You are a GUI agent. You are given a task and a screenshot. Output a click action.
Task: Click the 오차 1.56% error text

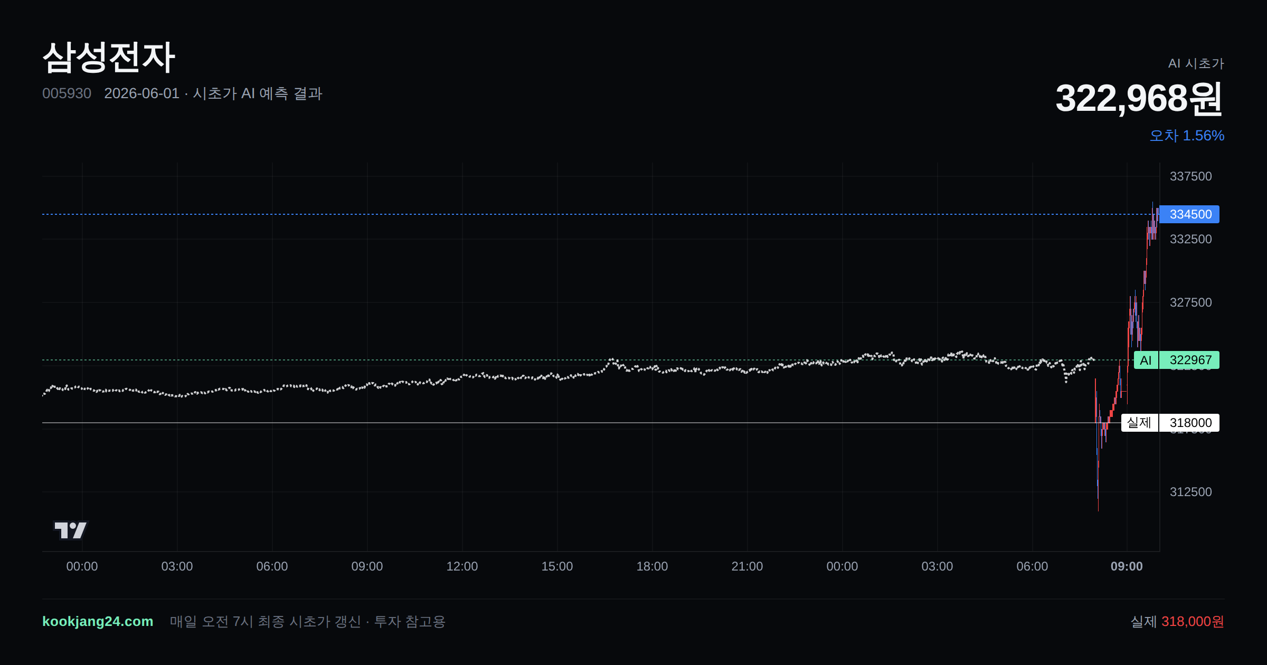coord(1187,136)
